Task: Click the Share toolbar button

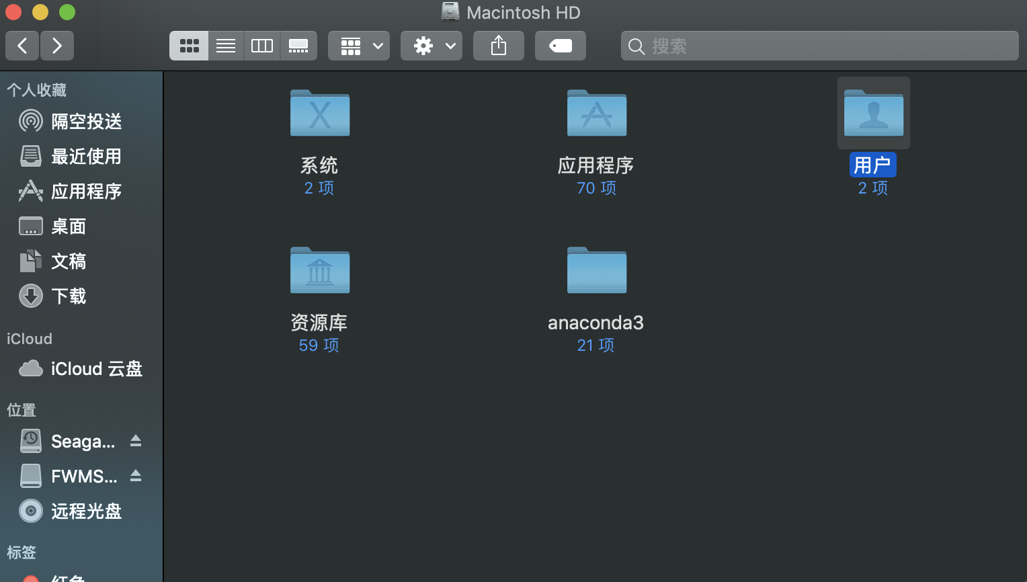Action: 499,46
